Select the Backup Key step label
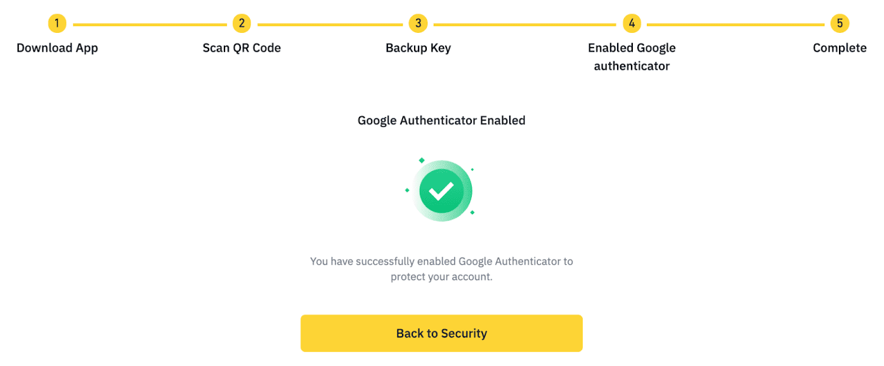This screenshot has width=884, height=366. tap(418, 47)
